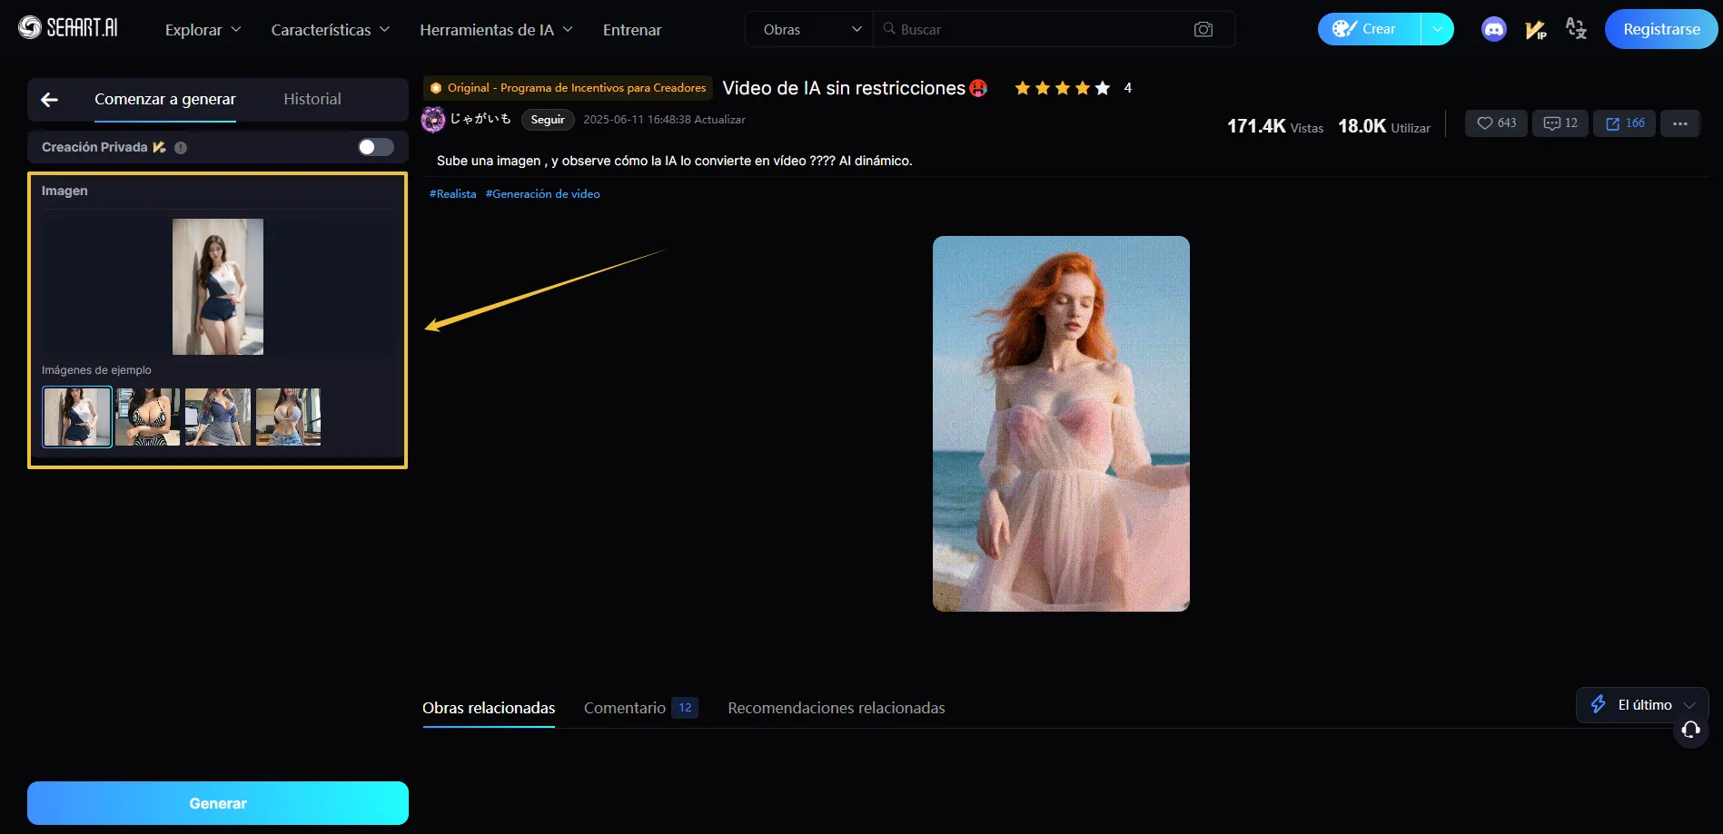Click the share icon showing 166
The image size is (1723, 834).
[x=1624, y=123]
